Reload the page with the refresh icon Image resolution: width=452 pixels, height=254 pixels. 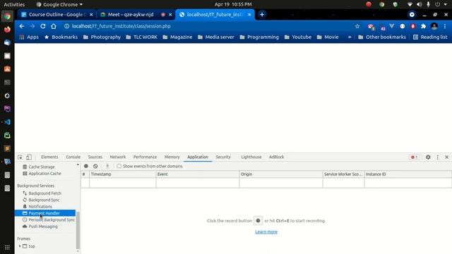(43, 26)
